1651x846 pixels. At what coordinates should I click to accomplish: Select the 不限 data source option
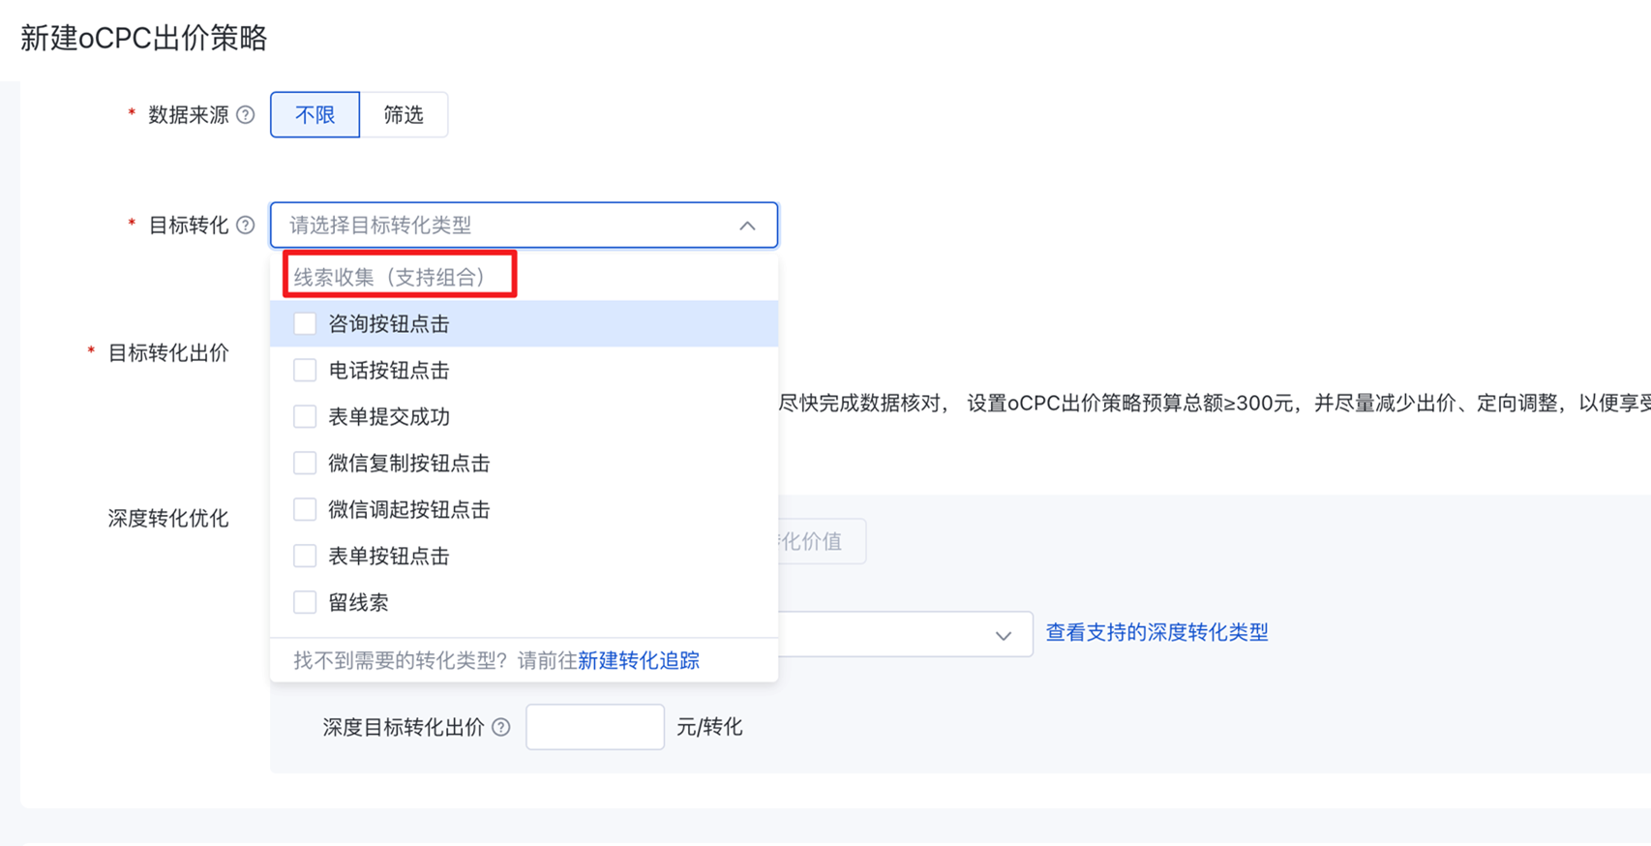click(315, 115)
